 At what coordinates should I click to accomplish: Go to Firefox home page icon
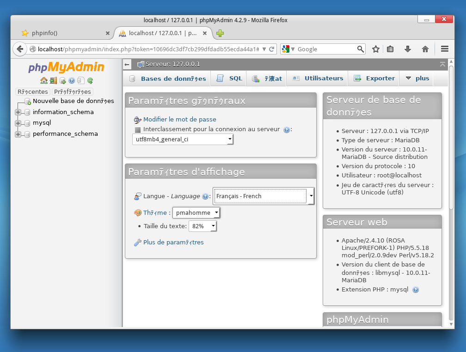tap(425, 49)
